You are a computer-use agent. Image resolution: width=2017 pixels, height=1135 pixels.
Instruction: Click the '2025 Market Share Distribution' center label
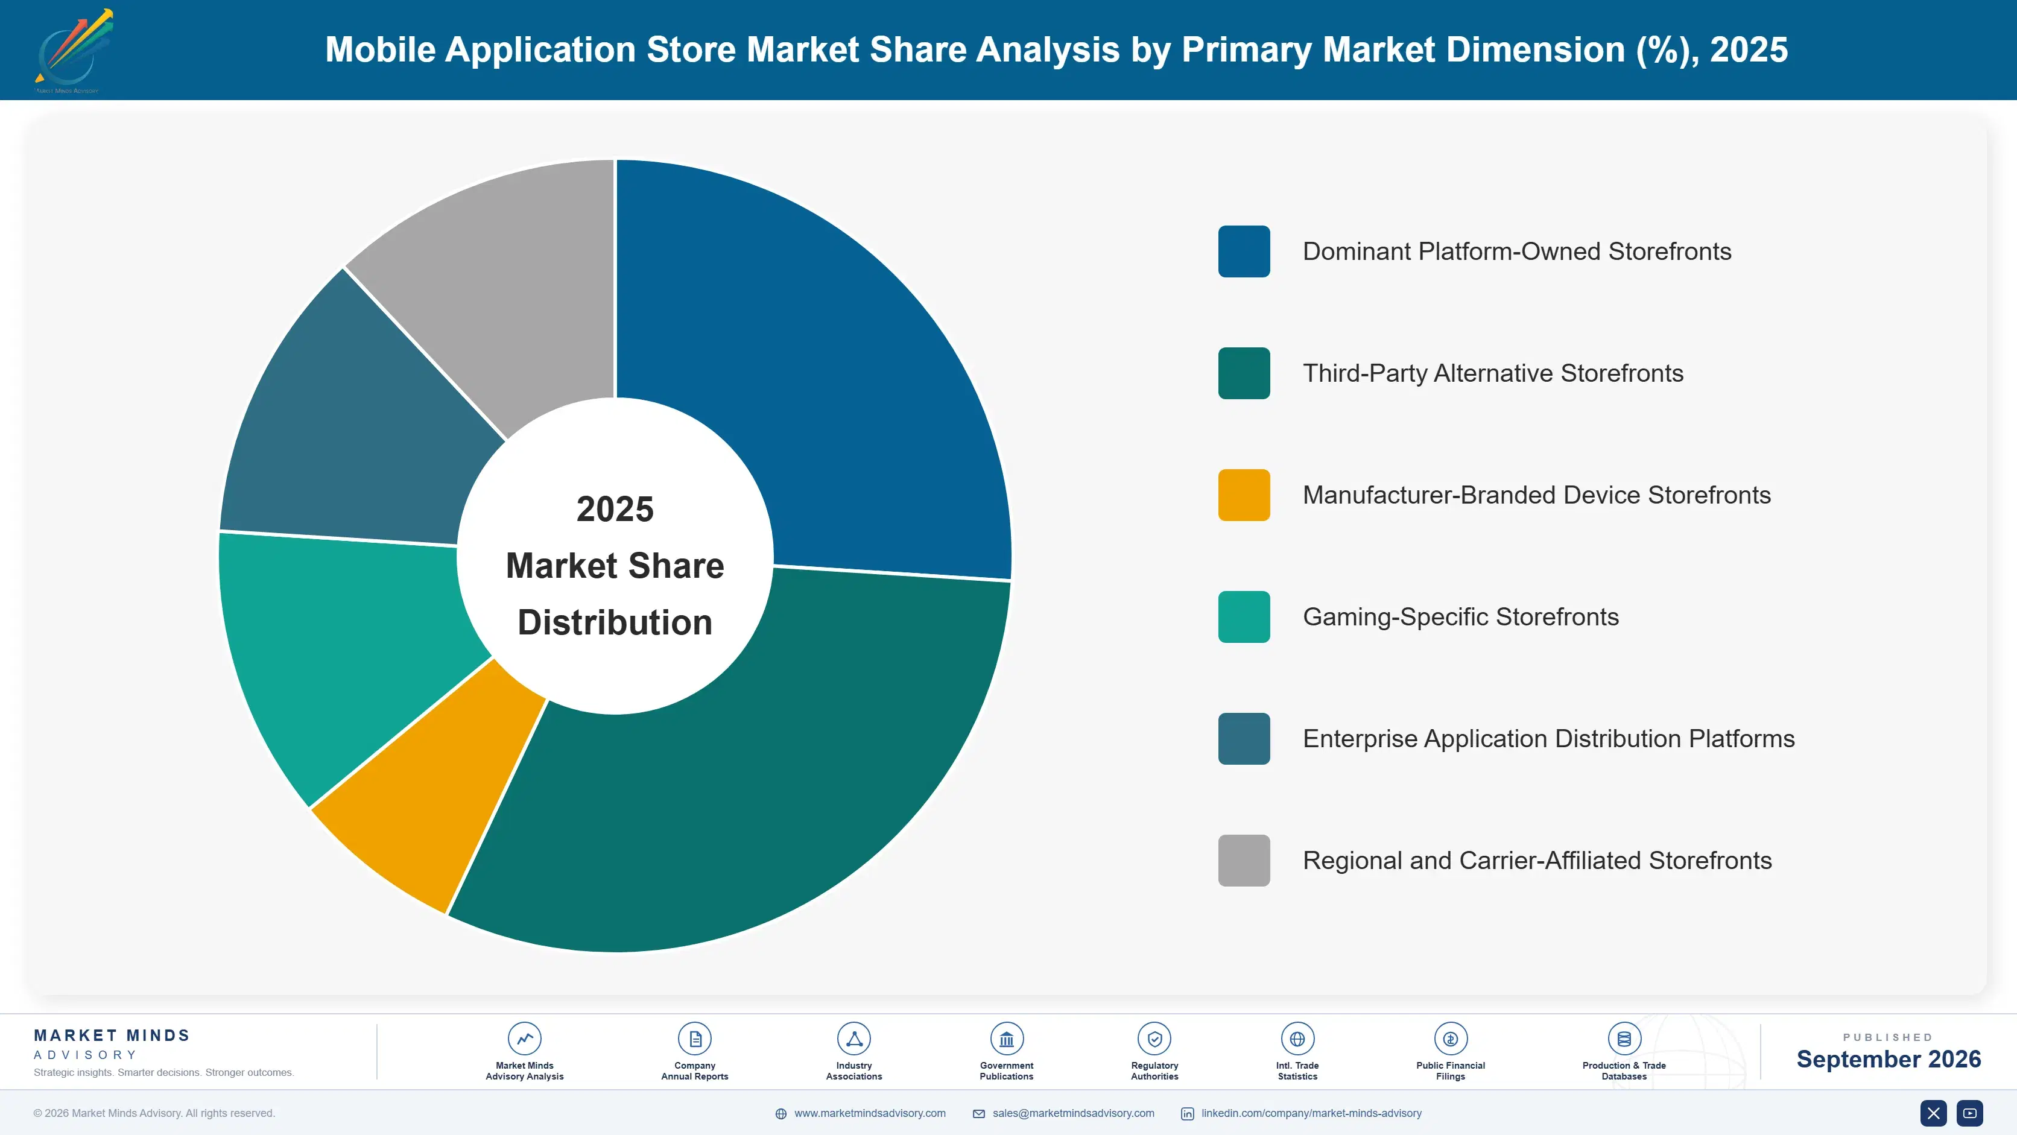coord(615,565)
